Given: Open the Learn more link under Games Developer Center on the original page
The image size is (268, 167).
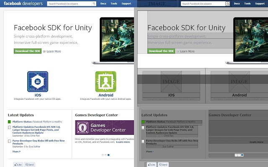Looking at the screenshot, I should pyautogui.click(x=123, y=142).
